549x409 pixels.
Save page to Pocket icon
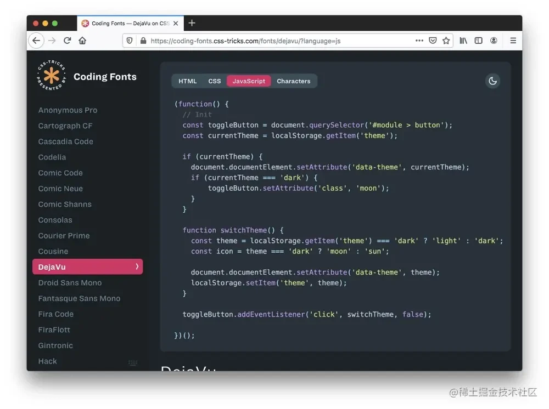click(433, 41)
